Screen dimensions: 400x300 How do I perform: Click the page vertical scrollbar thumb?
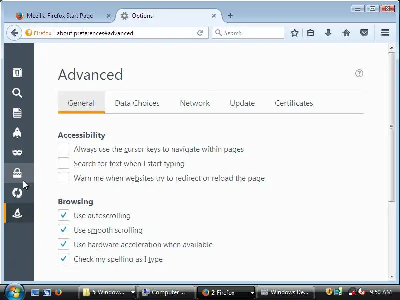click(391, 127)
